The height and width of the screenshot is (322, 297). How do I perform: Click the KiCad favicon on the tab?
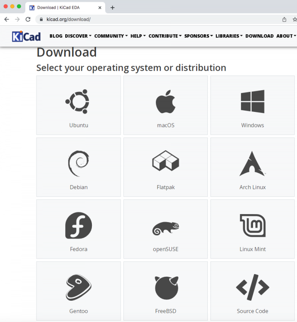32,8
